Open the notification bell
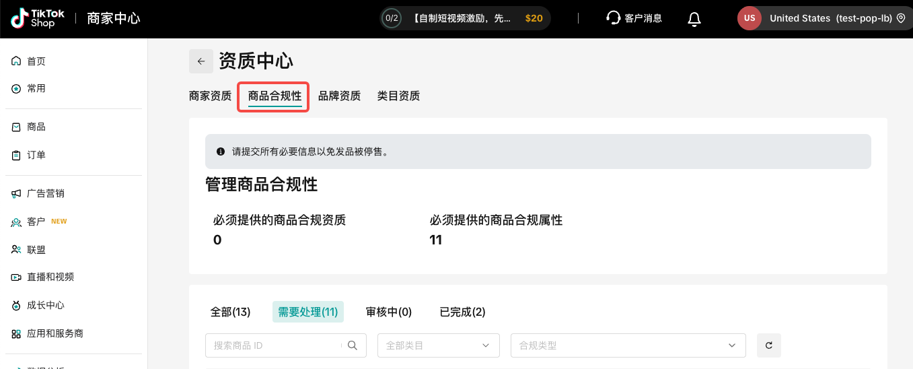The width and height of the screenshot is (913, 369). [x=694, y=19]
